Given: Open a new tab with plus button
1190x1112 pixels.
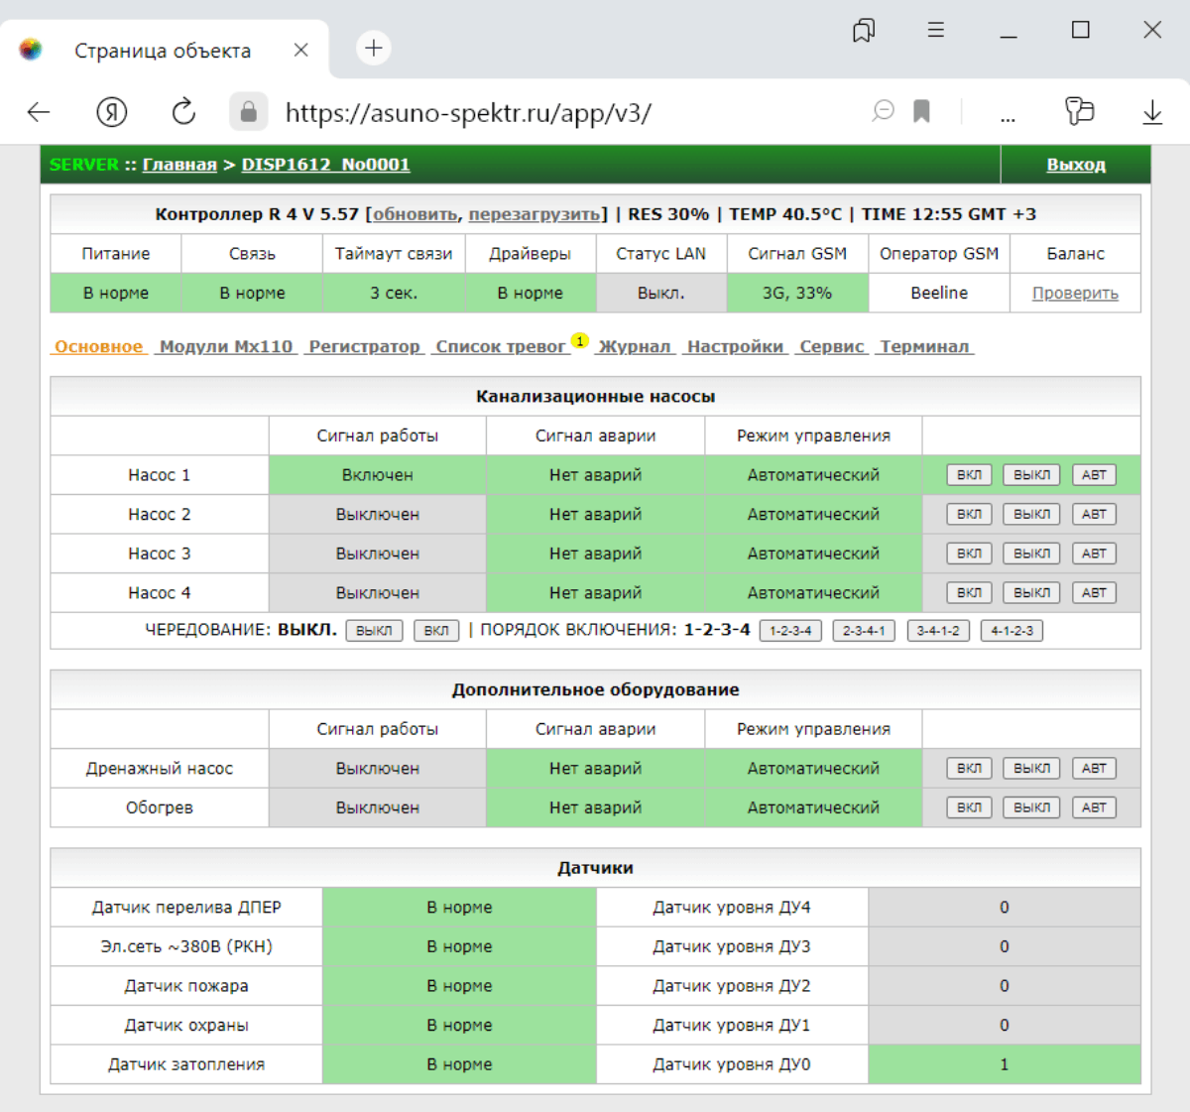Looking at the screenshot, I should 374,49.
